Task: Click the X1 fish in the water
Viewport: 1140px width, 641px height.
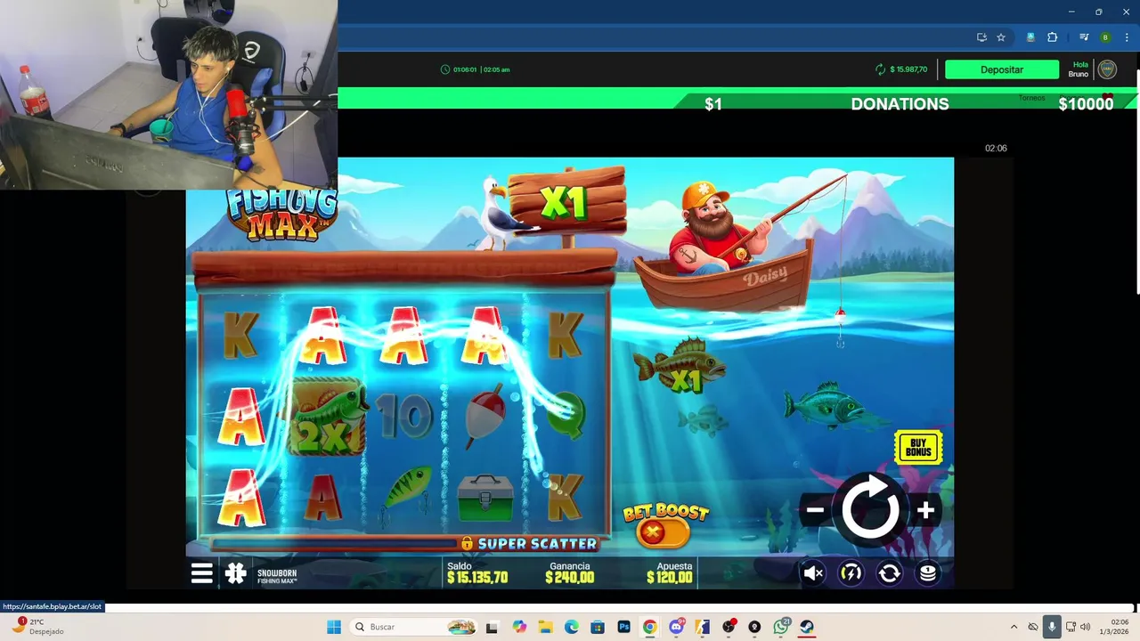Action: [x=680, y=367]
